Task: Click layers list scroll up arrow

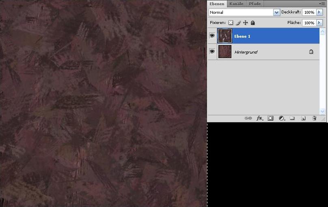Action: coord(322,32)
